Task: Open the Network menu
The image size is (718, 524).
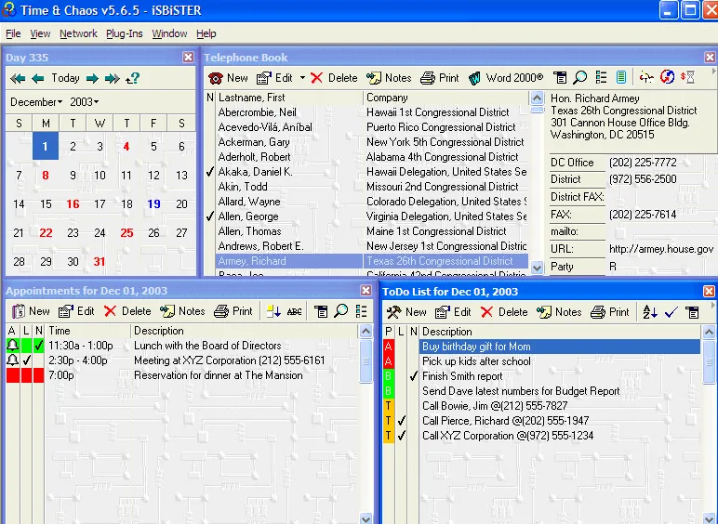Action: [x=78, y=33]
